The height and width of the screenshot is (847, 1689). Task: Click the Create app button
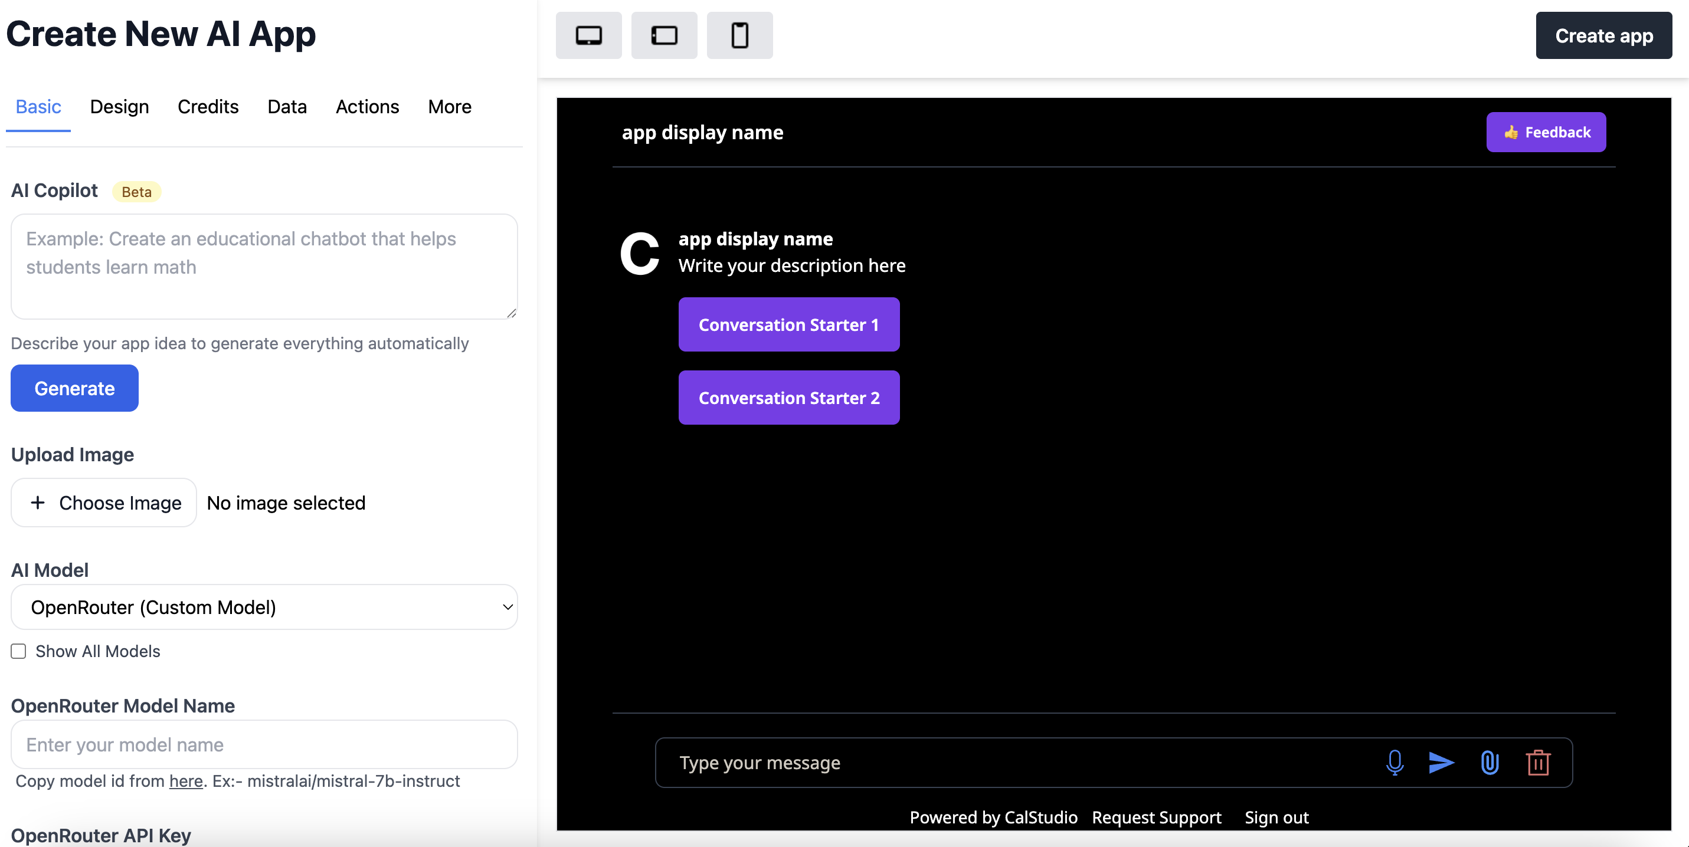click(x=1604, y=35)
